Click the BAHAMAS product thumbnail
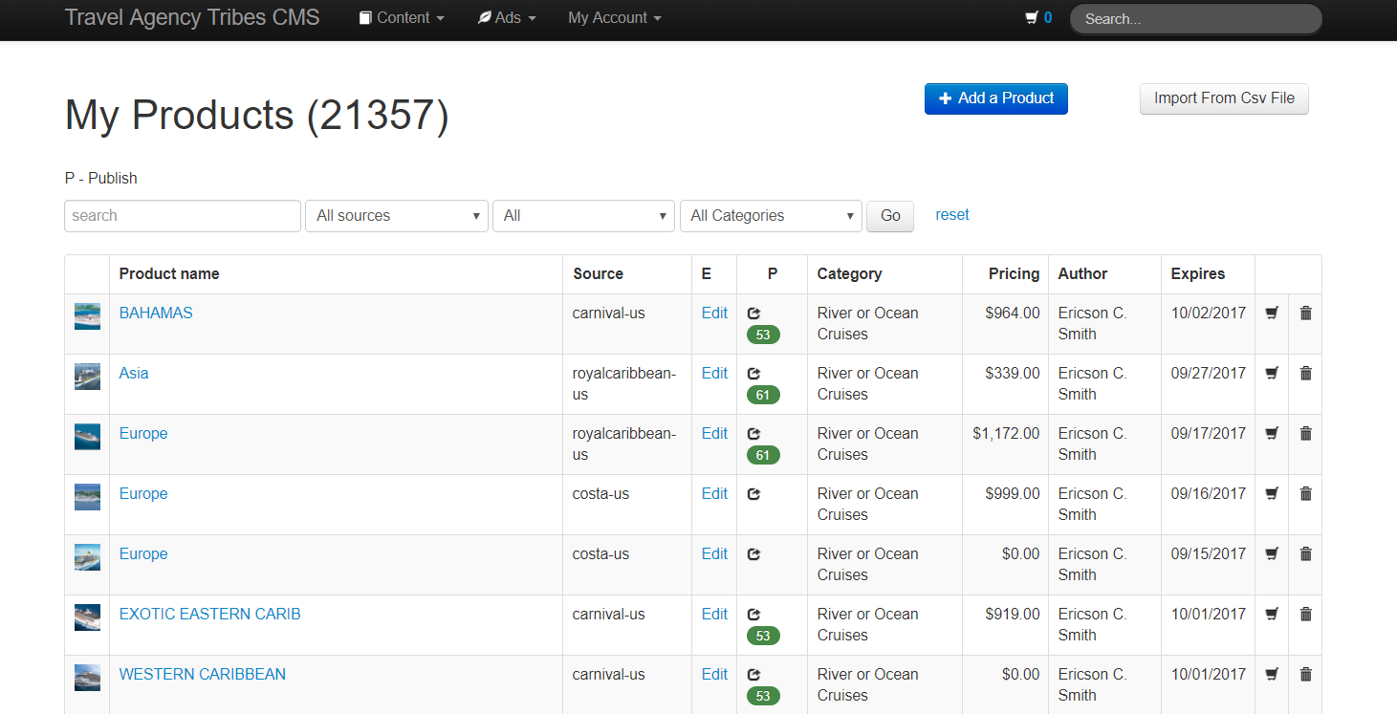Image resolution: width=1397 pixels, height=714 pixels. click(87, 316)
